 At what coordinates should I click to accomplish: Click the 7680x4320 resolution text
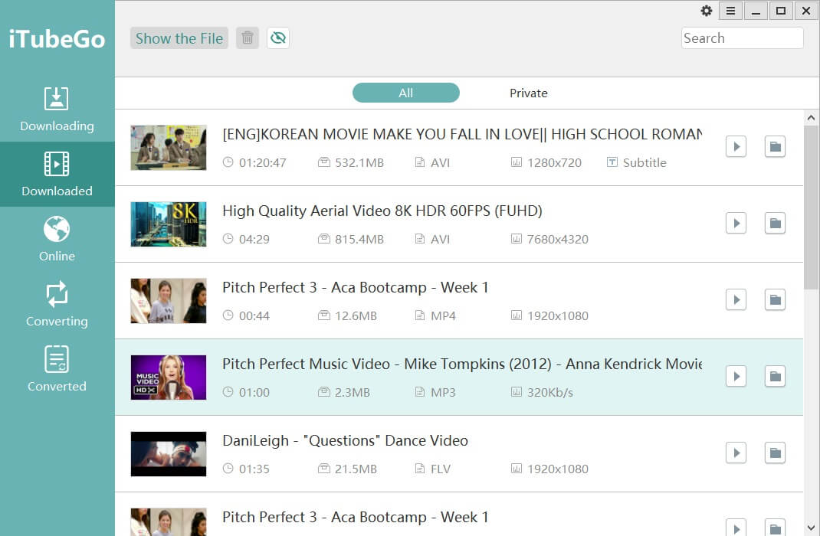click(557, 239)
